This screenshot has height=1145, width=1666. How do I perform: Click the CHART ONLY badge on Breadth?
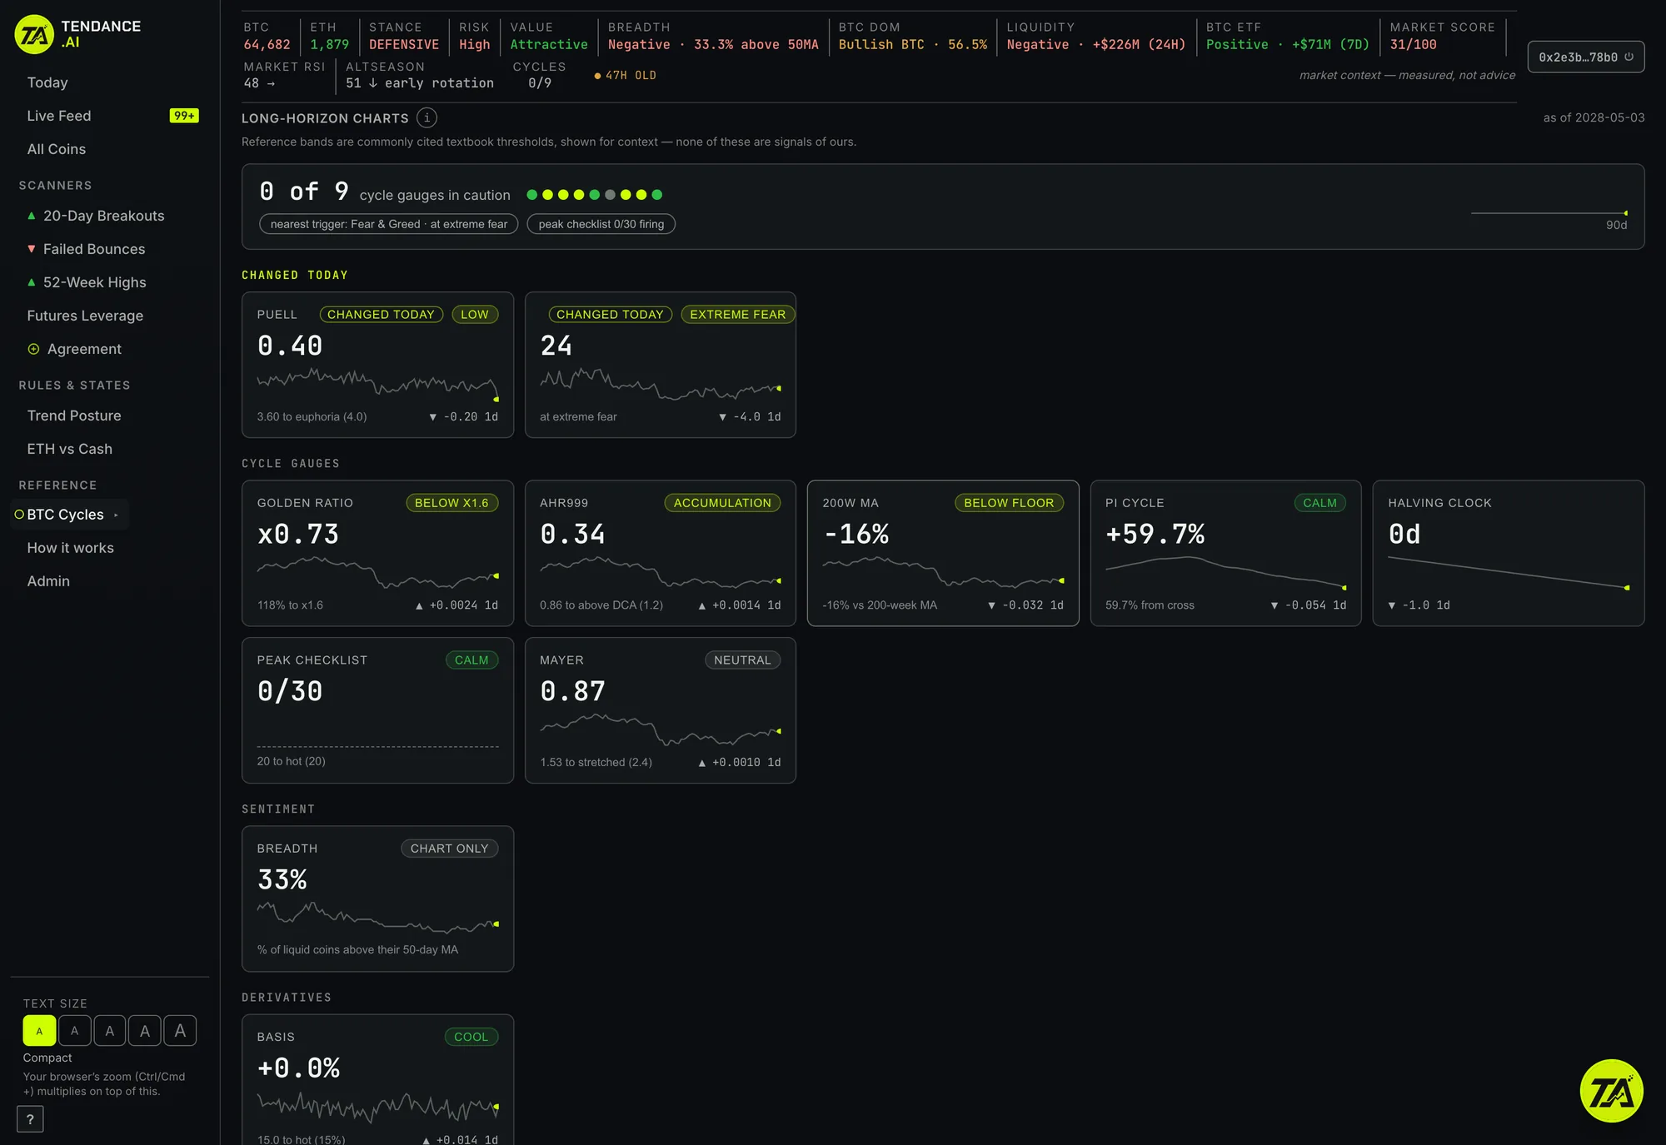coord(449,849)
